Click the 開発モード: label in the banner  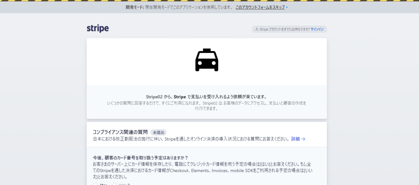tap(135, 7)
